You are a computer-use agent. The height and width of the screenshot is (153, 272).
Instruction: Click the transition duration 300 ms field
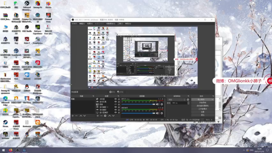pyautogui.click(x=179, y=103)
